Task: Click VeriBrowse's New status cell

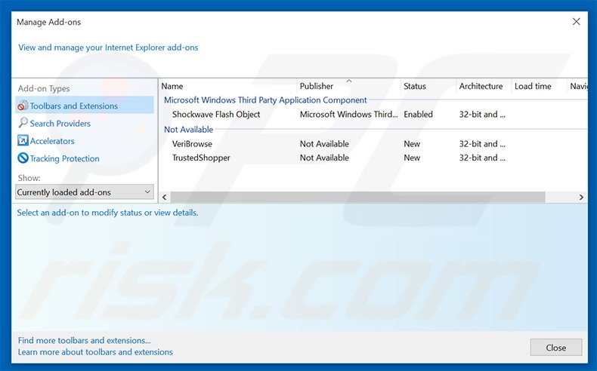Action: coord(412,144)
